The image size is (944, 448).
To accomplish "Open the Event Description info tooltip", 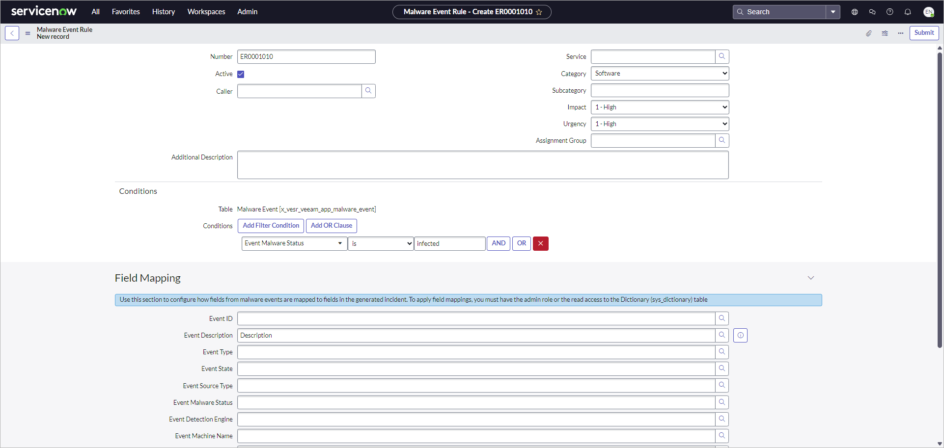I will coord(740,335).
